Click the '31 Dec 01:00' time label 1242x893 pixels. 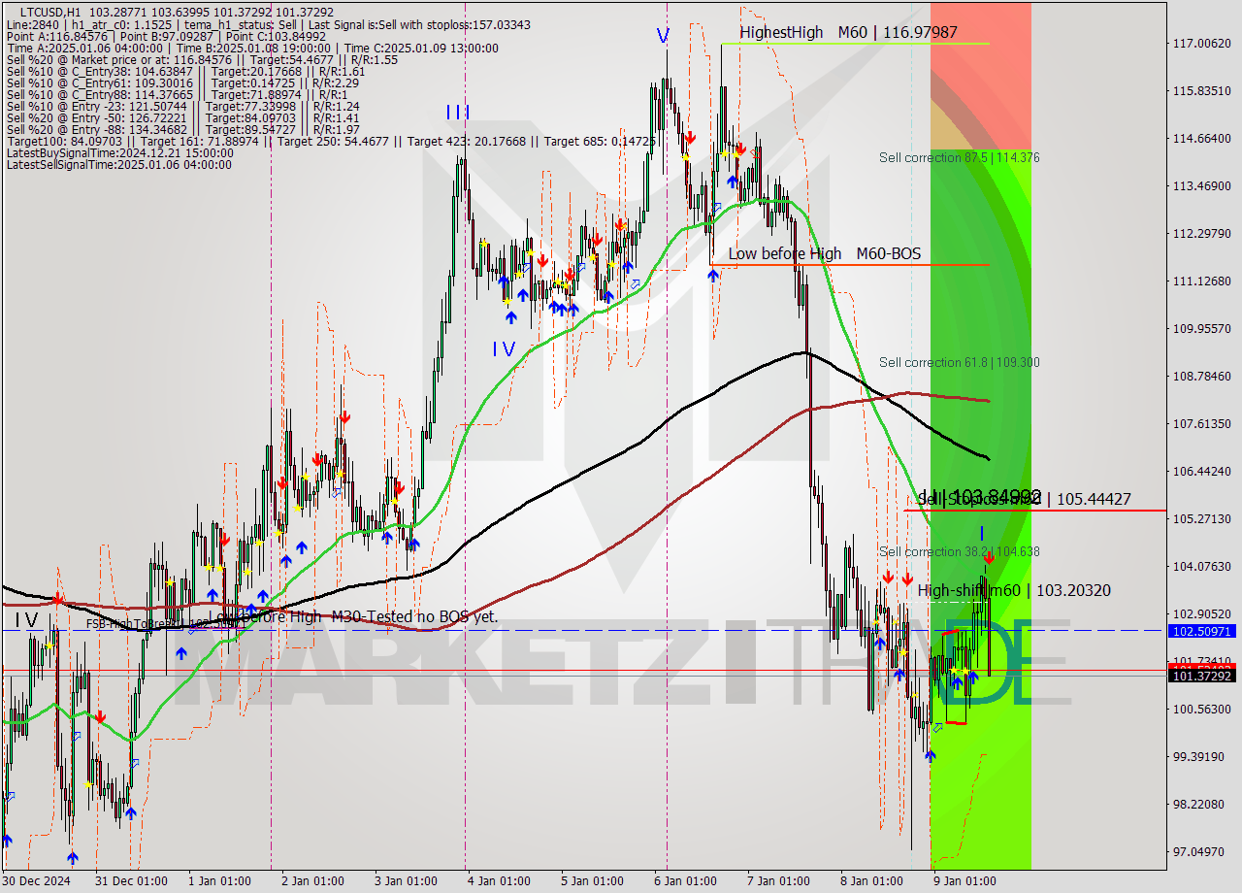131,881
